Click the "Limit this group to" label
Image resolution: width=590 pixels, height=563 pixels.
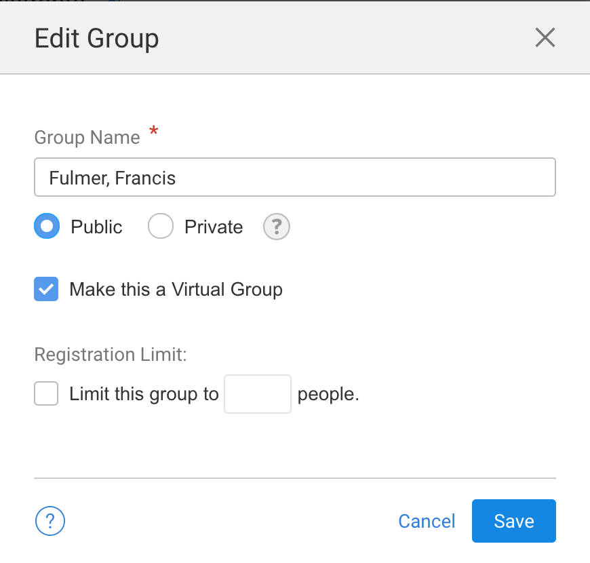144,393
